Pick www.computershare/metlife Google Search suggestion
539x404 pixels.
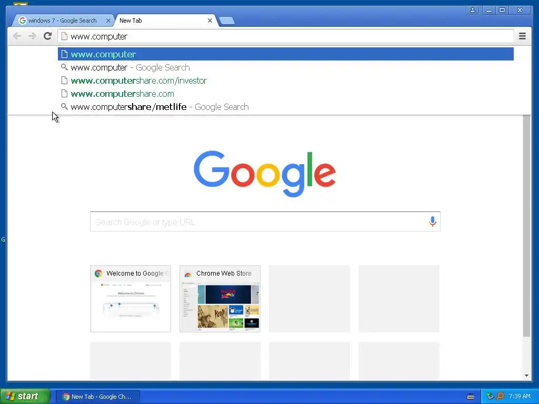[286, 107]
